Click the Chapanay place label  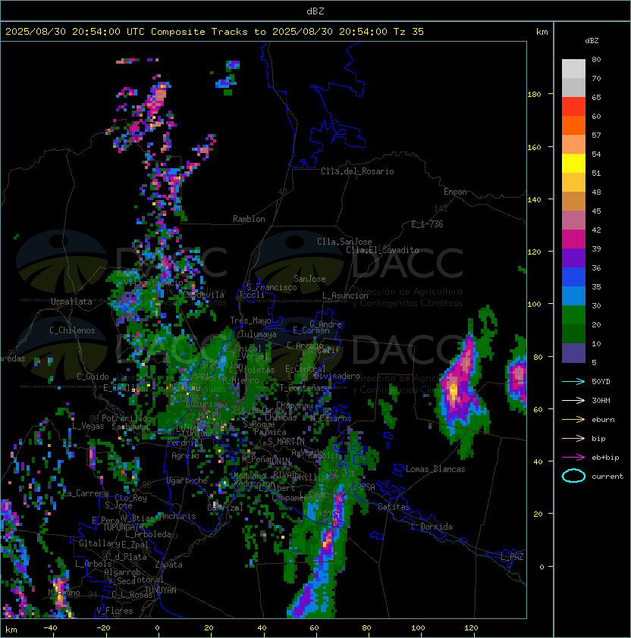coord(294,405)
